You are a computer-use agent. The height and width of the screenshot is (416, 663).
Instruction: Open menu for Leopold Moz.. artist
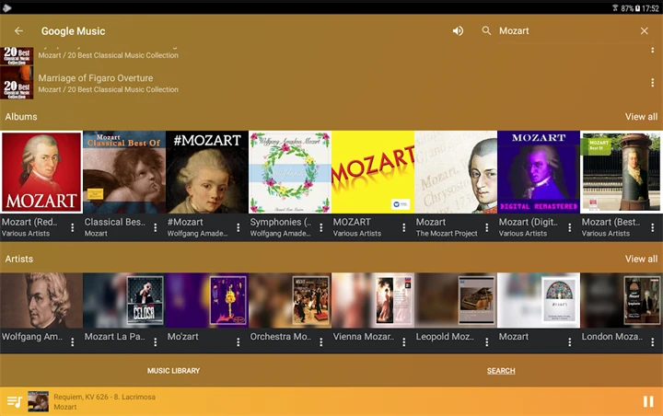(487, 342)
